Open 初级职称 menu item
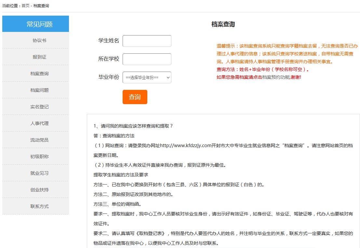Screen dimensions: 360x248 click(39, 157)
